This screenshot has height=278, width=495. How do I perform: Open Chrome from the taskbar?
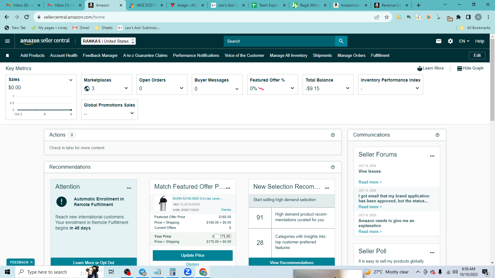click(x=203, y=272)
